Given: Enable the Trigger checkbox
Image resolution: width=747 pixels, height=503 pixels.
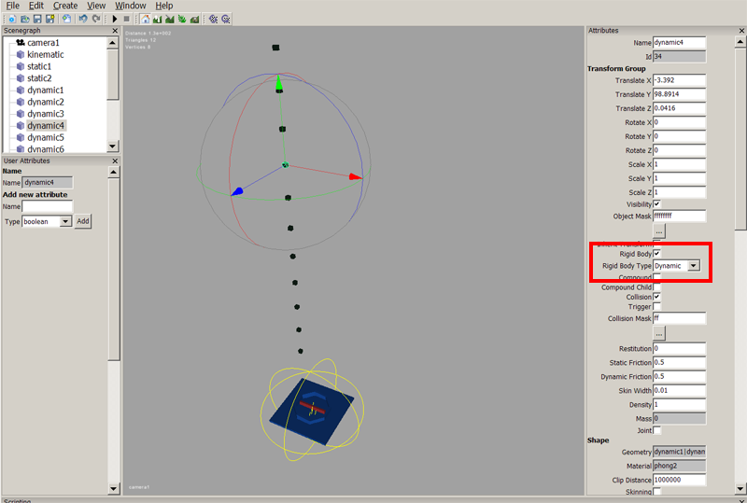Looking at the screenshot, I should 657,307.
